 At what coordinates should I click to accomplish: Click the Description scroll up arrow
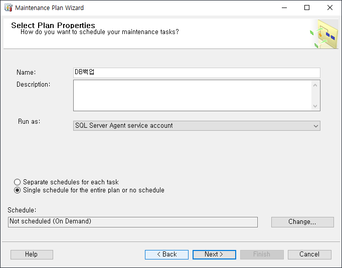click(315, 85)
